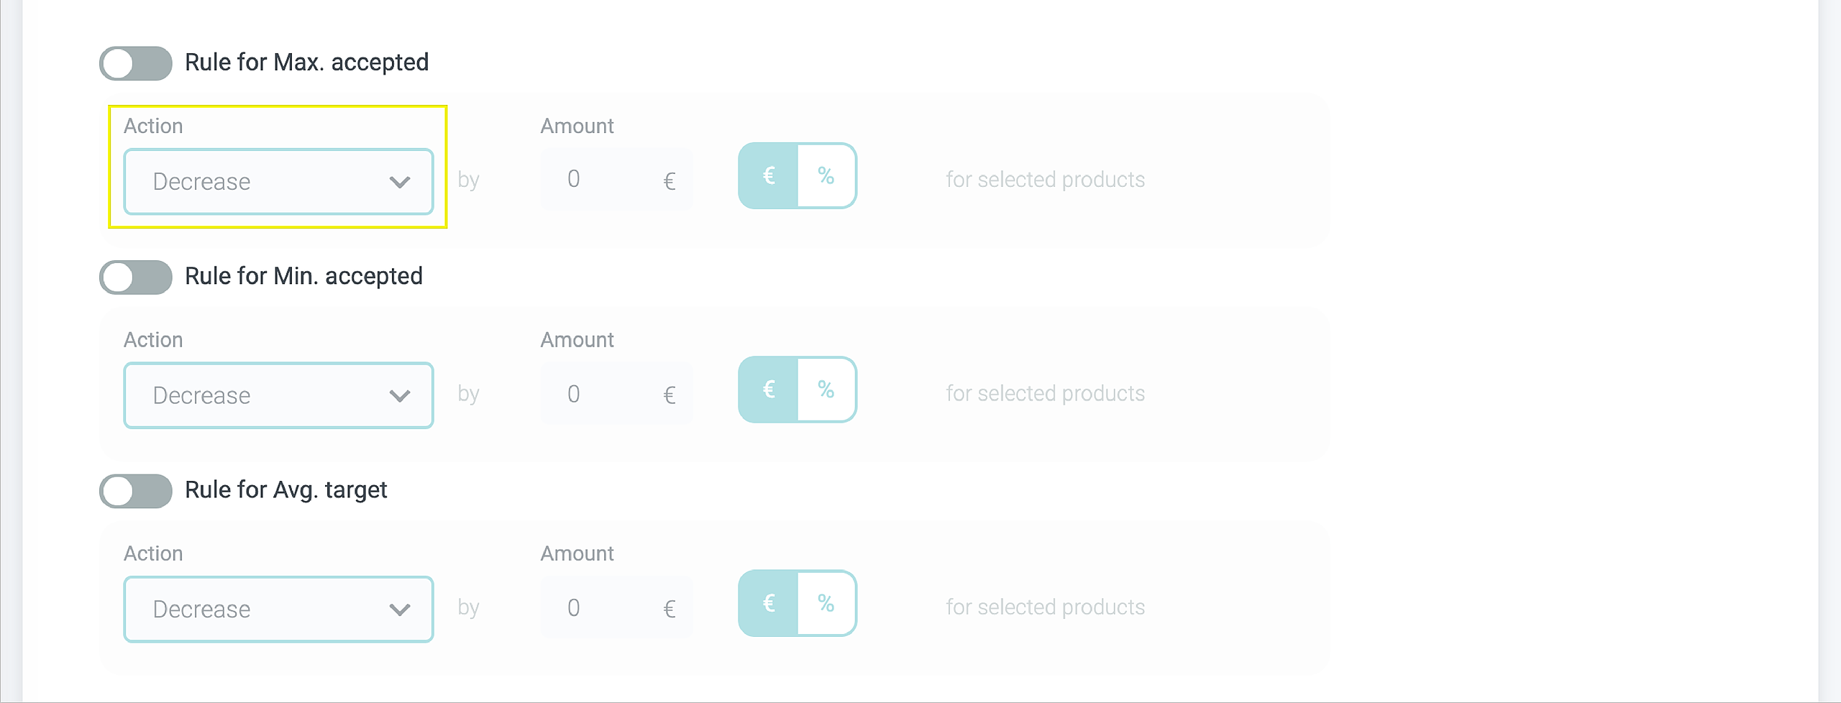Enable the Rule for Max. accepted toggle
The image size is (1841, 703).
[x=136, y=63]
